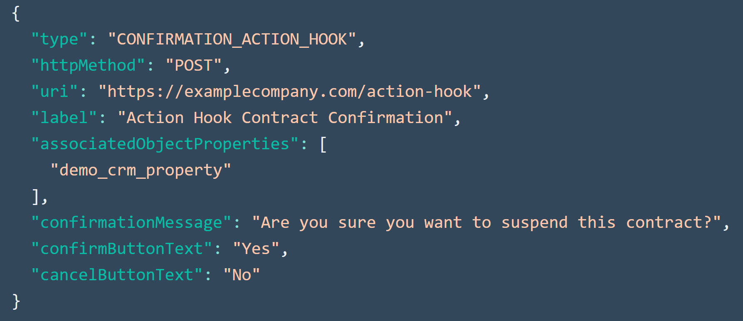Click the "associatedObjectProperties" key
The height and width of the screenshot is (321, 743).
(x=165, y=144)
